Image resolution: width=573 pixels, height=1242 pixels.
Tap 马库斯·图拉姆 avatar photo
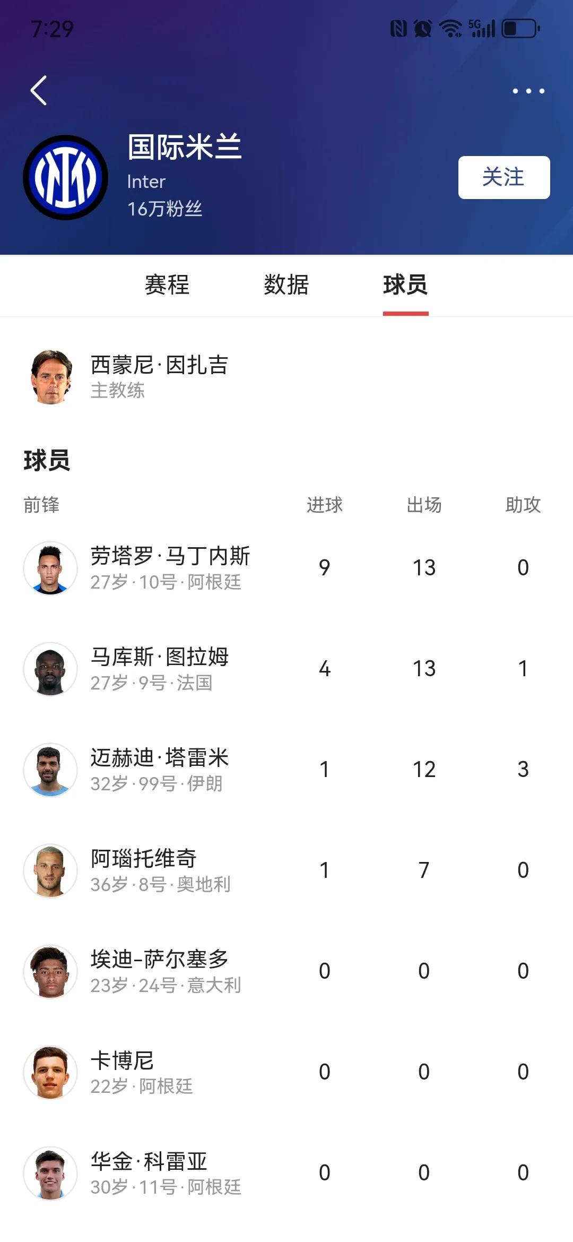coord(50,669)
